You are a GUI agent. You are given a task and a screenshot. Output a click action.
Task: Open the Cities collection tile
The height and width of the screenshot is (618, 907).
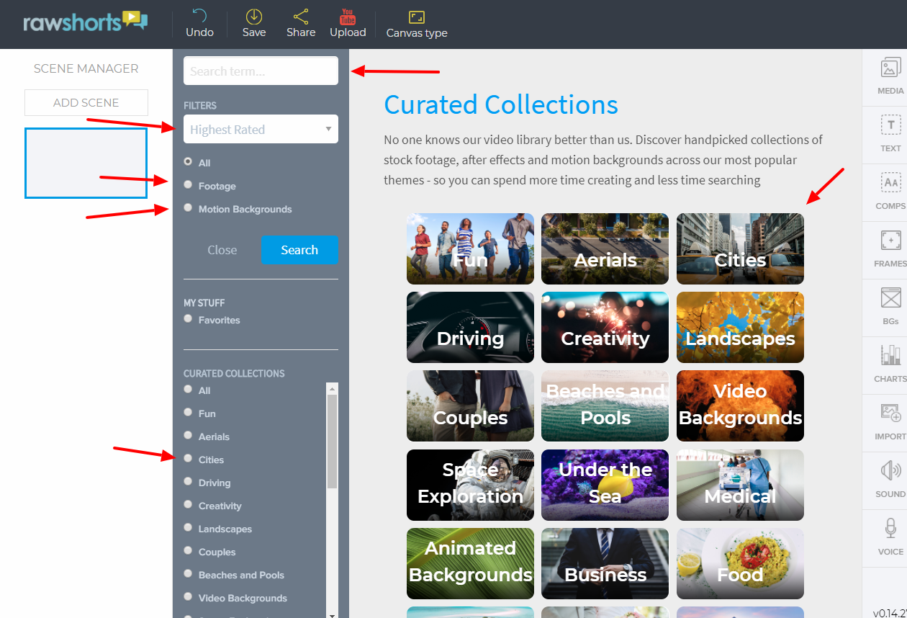(x=740, y=248)
